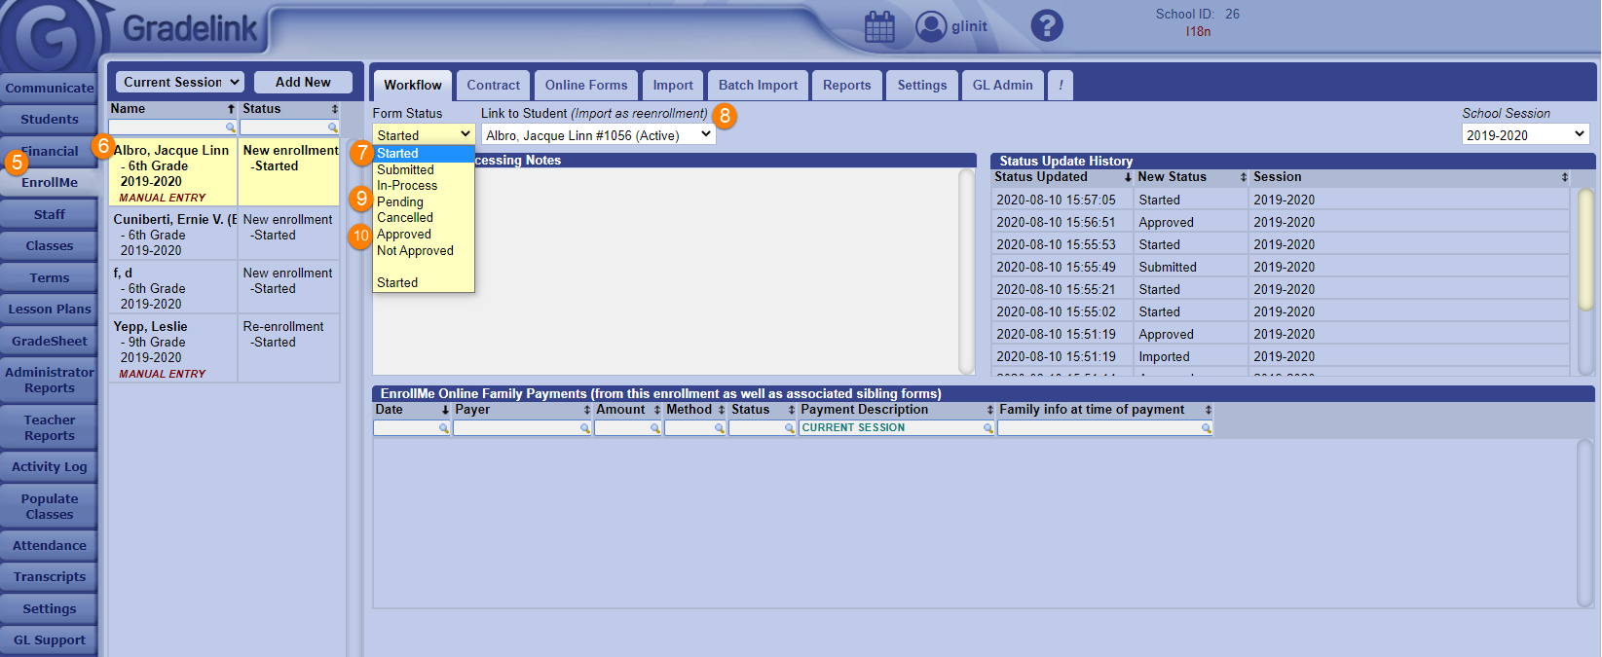This screenshot has height=657, width=1602.
Task: Click the Gradelink logo
Action: click(190, 29)
